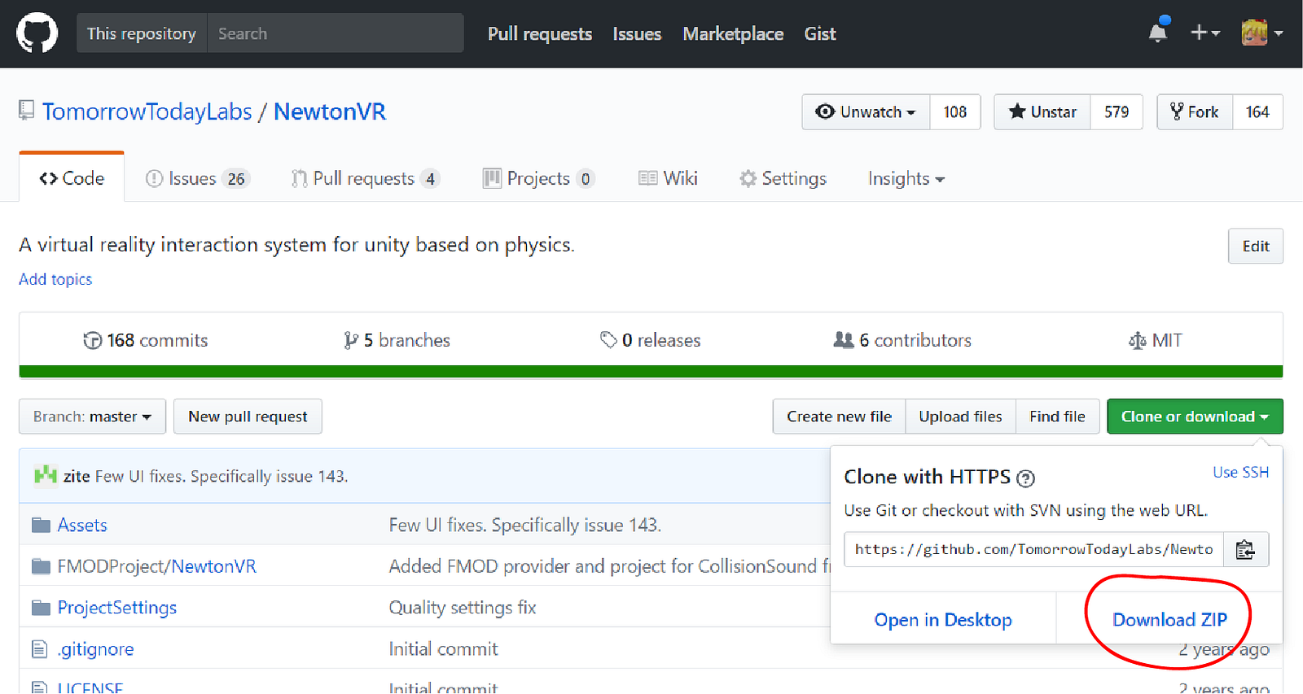Click Create new file button
Image resolution: width=1303 pixels, height=694 pixels.
coord(839,417)
